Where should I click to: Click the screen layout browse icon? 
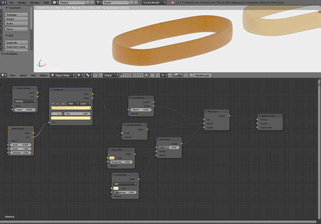click(55, 3)
